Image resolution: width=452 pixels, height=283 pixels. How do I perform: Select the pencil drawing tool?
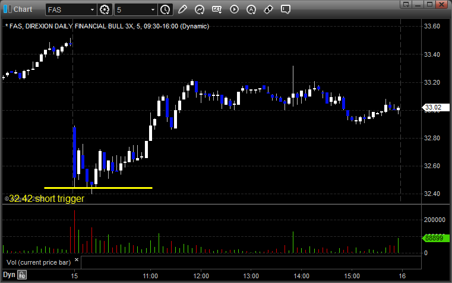182,9
